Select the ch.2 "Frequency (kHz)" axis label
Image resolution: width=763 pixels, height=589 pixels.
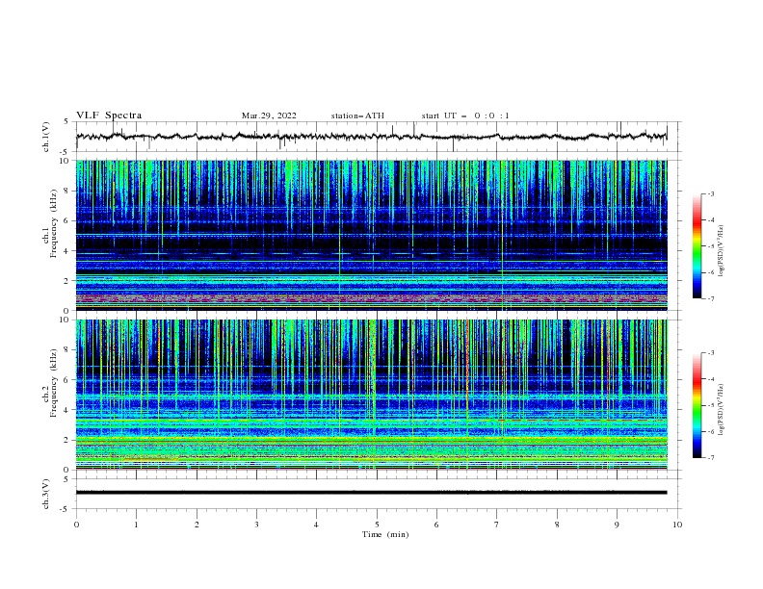pyautogui.click(x=53, y=383)
